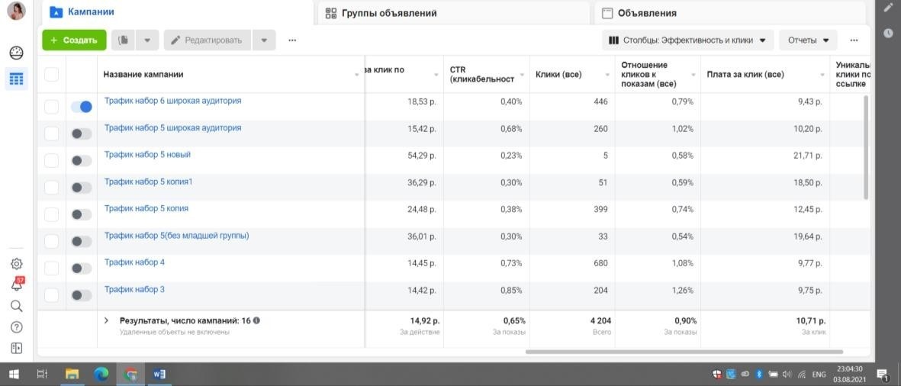901x386 pixels.
Task: Open the help question mark icon
Action: coord(17,326)
